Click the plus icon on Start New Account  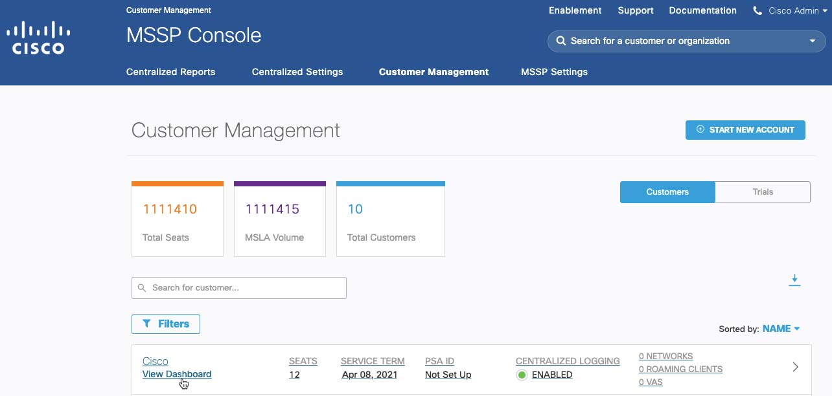click(x=700, y=129)
